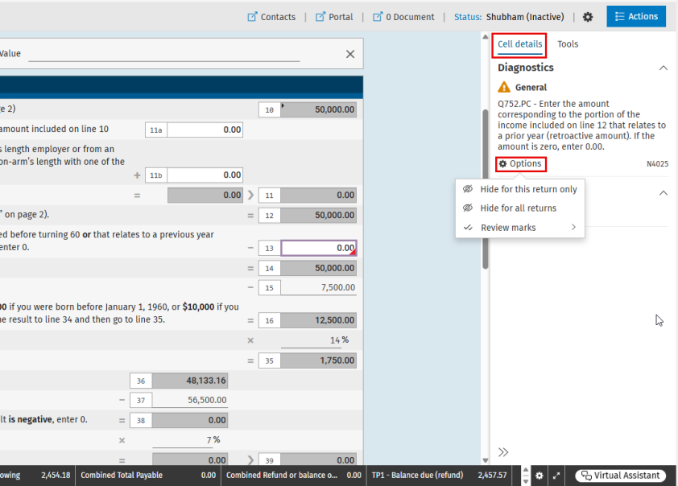Click the blue Actions button

[x=635, y=16]
